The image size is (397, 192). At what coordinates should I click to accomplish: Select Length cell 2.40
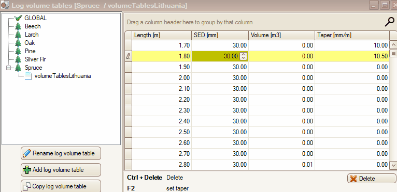162,121
